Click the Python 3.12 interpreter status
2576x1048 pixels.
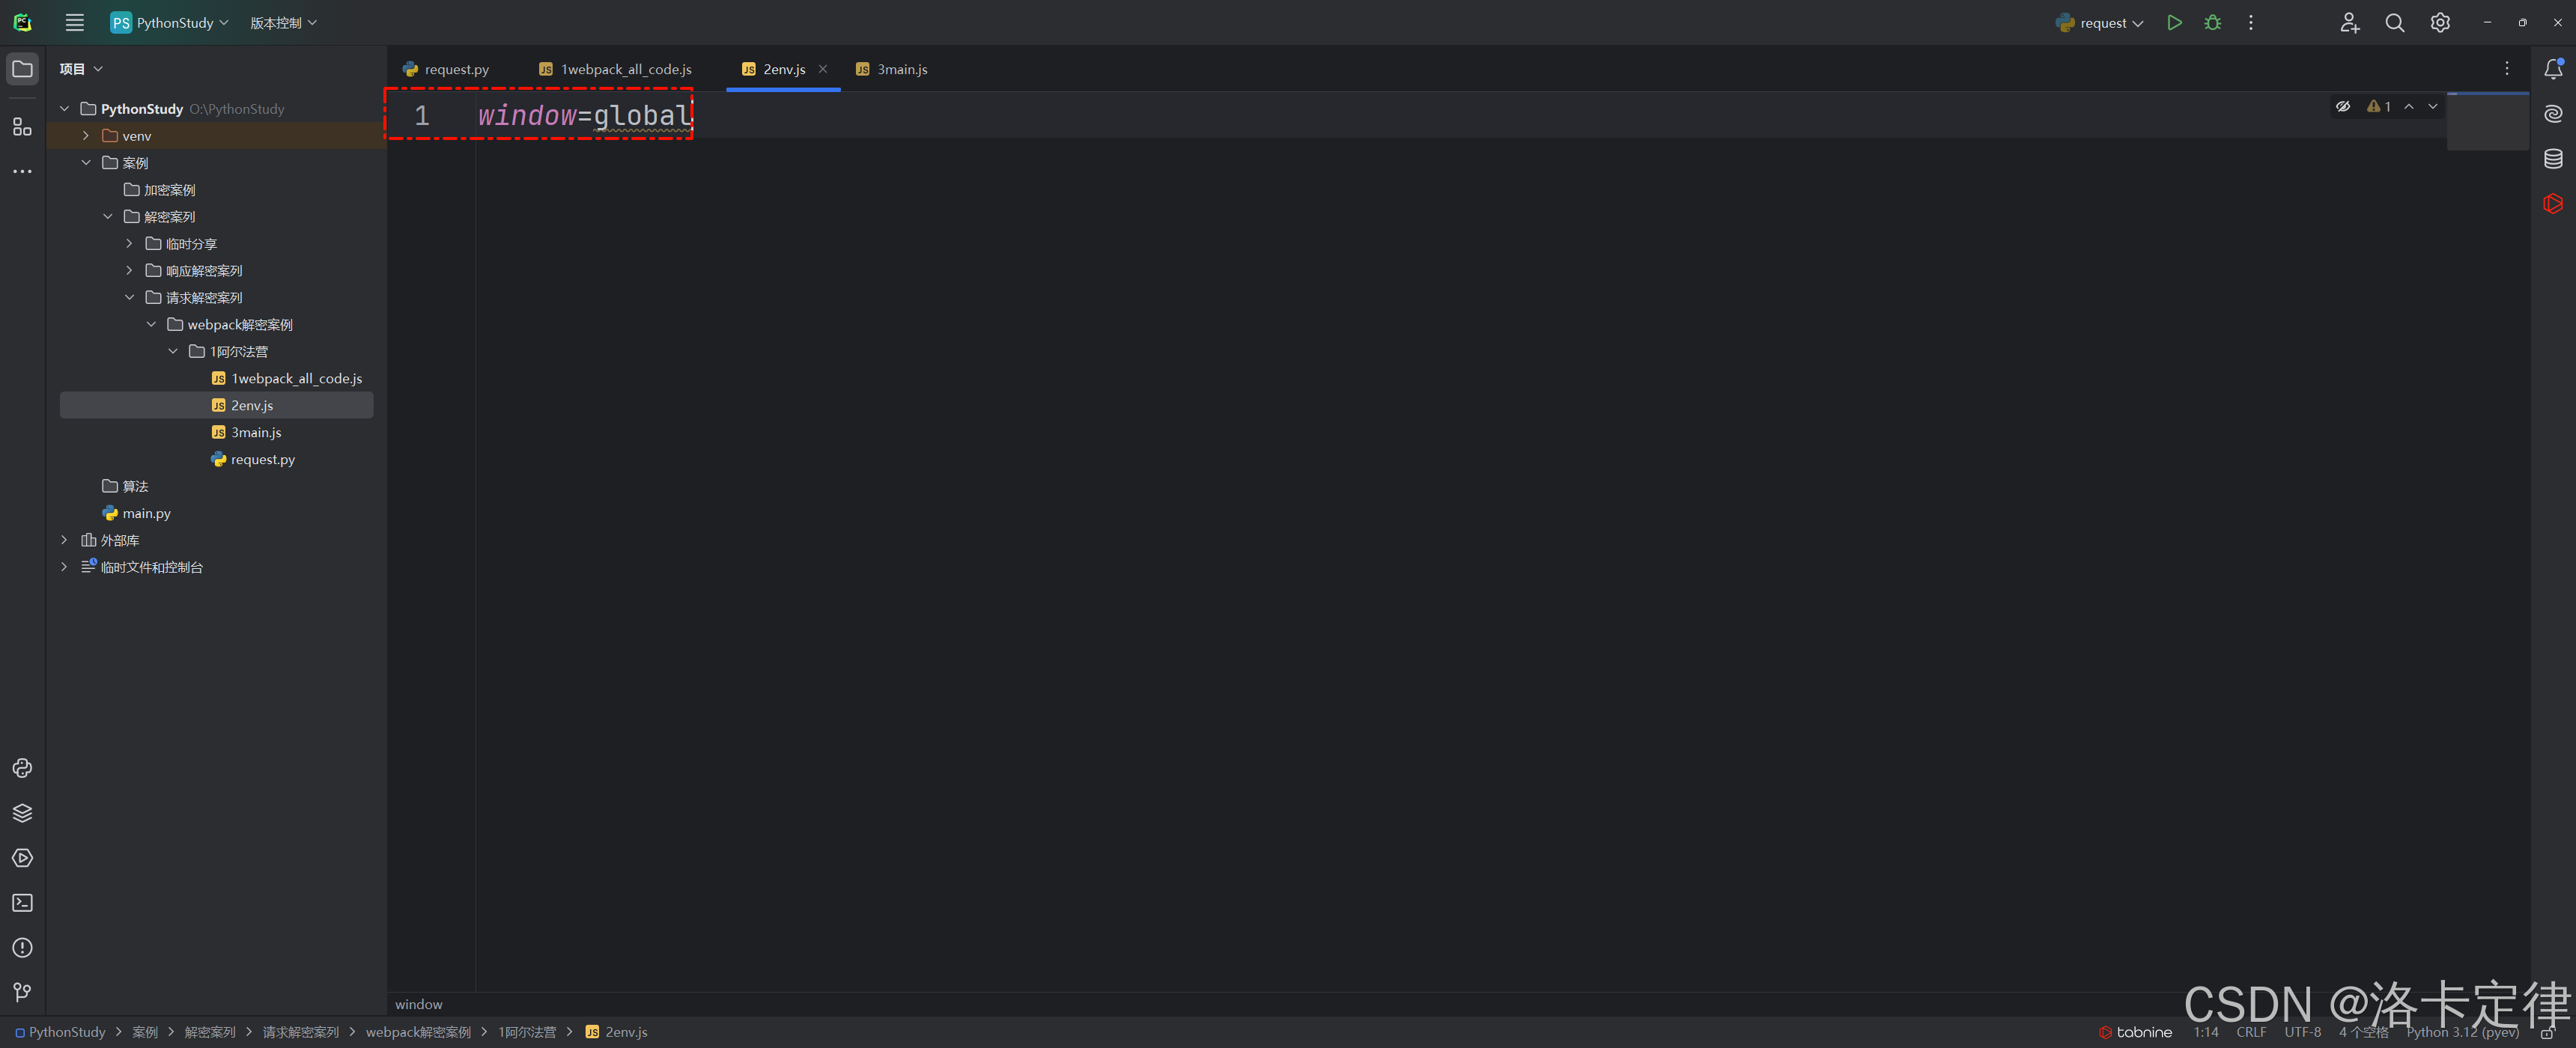[2461, 1032]
